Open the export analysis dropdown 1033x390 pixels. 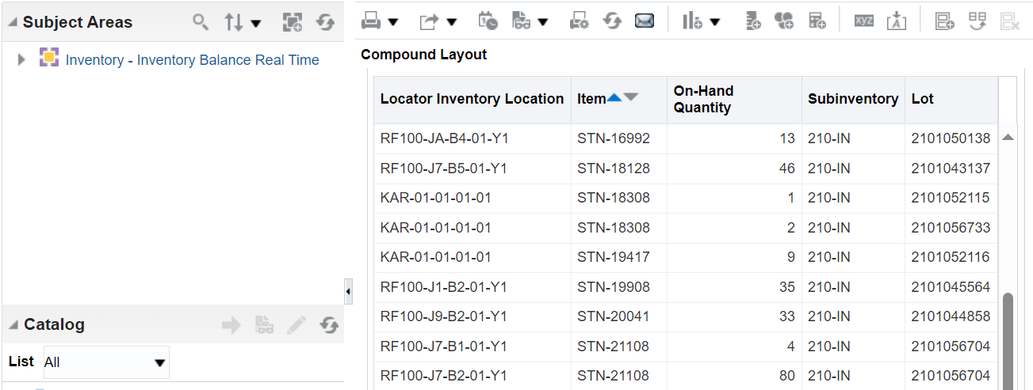coord(438,21)
